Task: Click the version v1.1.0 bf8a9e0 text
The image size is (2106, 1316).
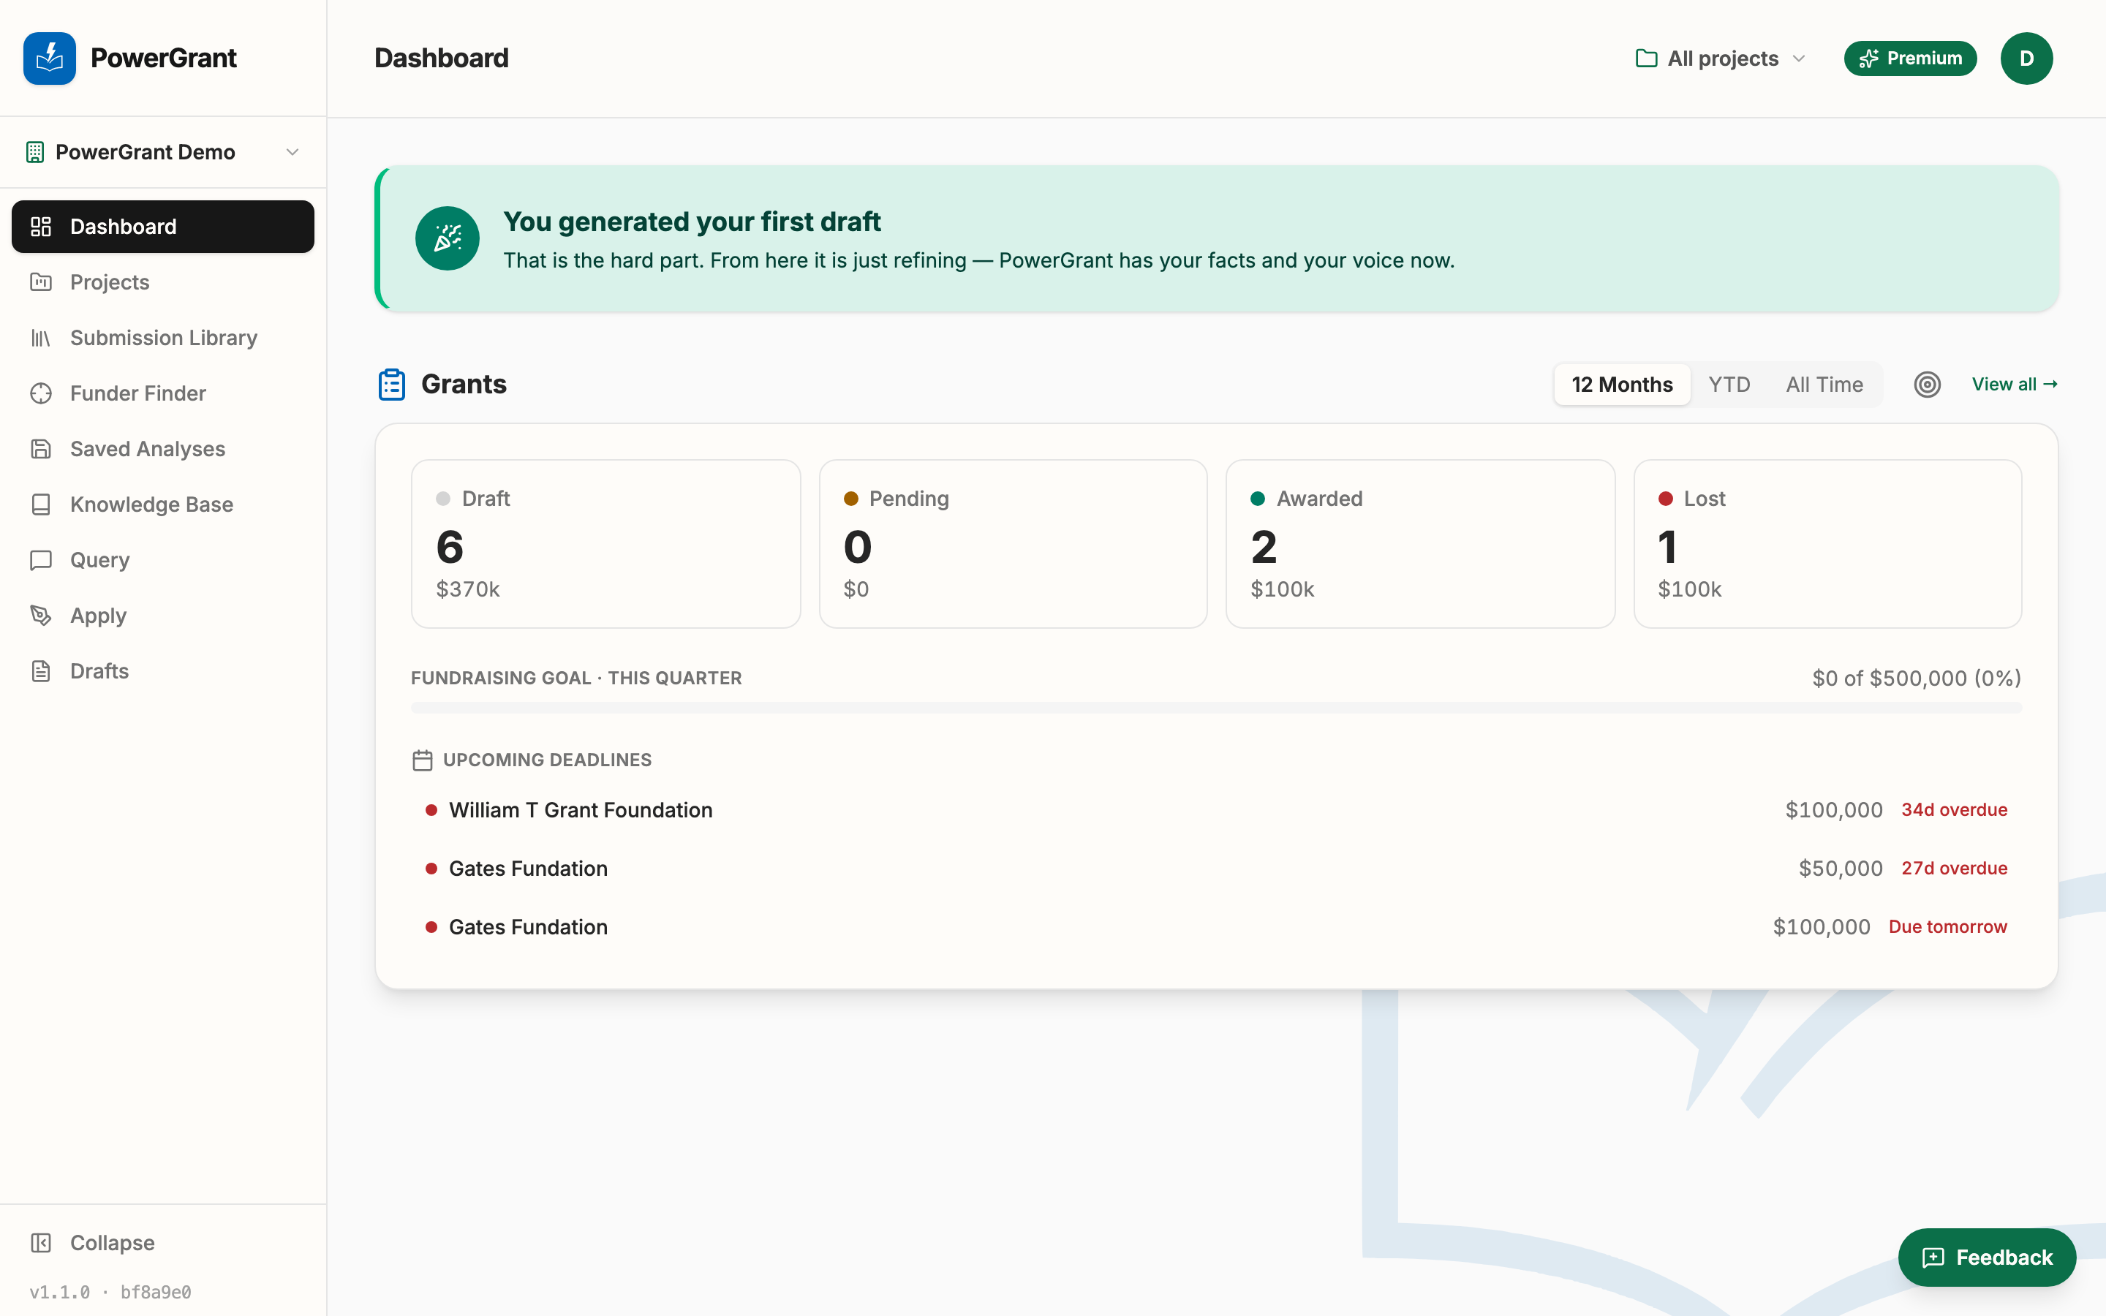Action: [x=110, y=1293]
